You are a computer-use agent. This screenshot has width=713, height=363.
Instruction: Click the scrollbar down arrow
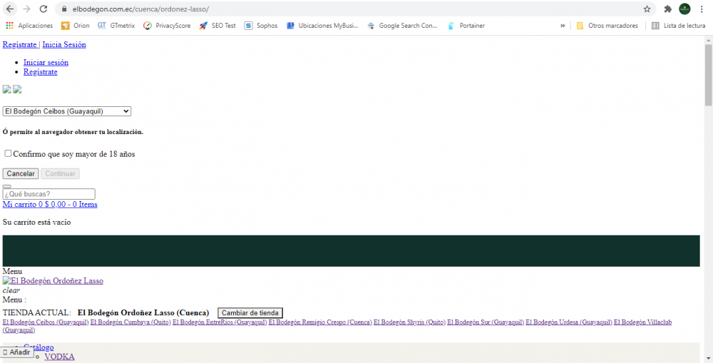pos(709,359)
